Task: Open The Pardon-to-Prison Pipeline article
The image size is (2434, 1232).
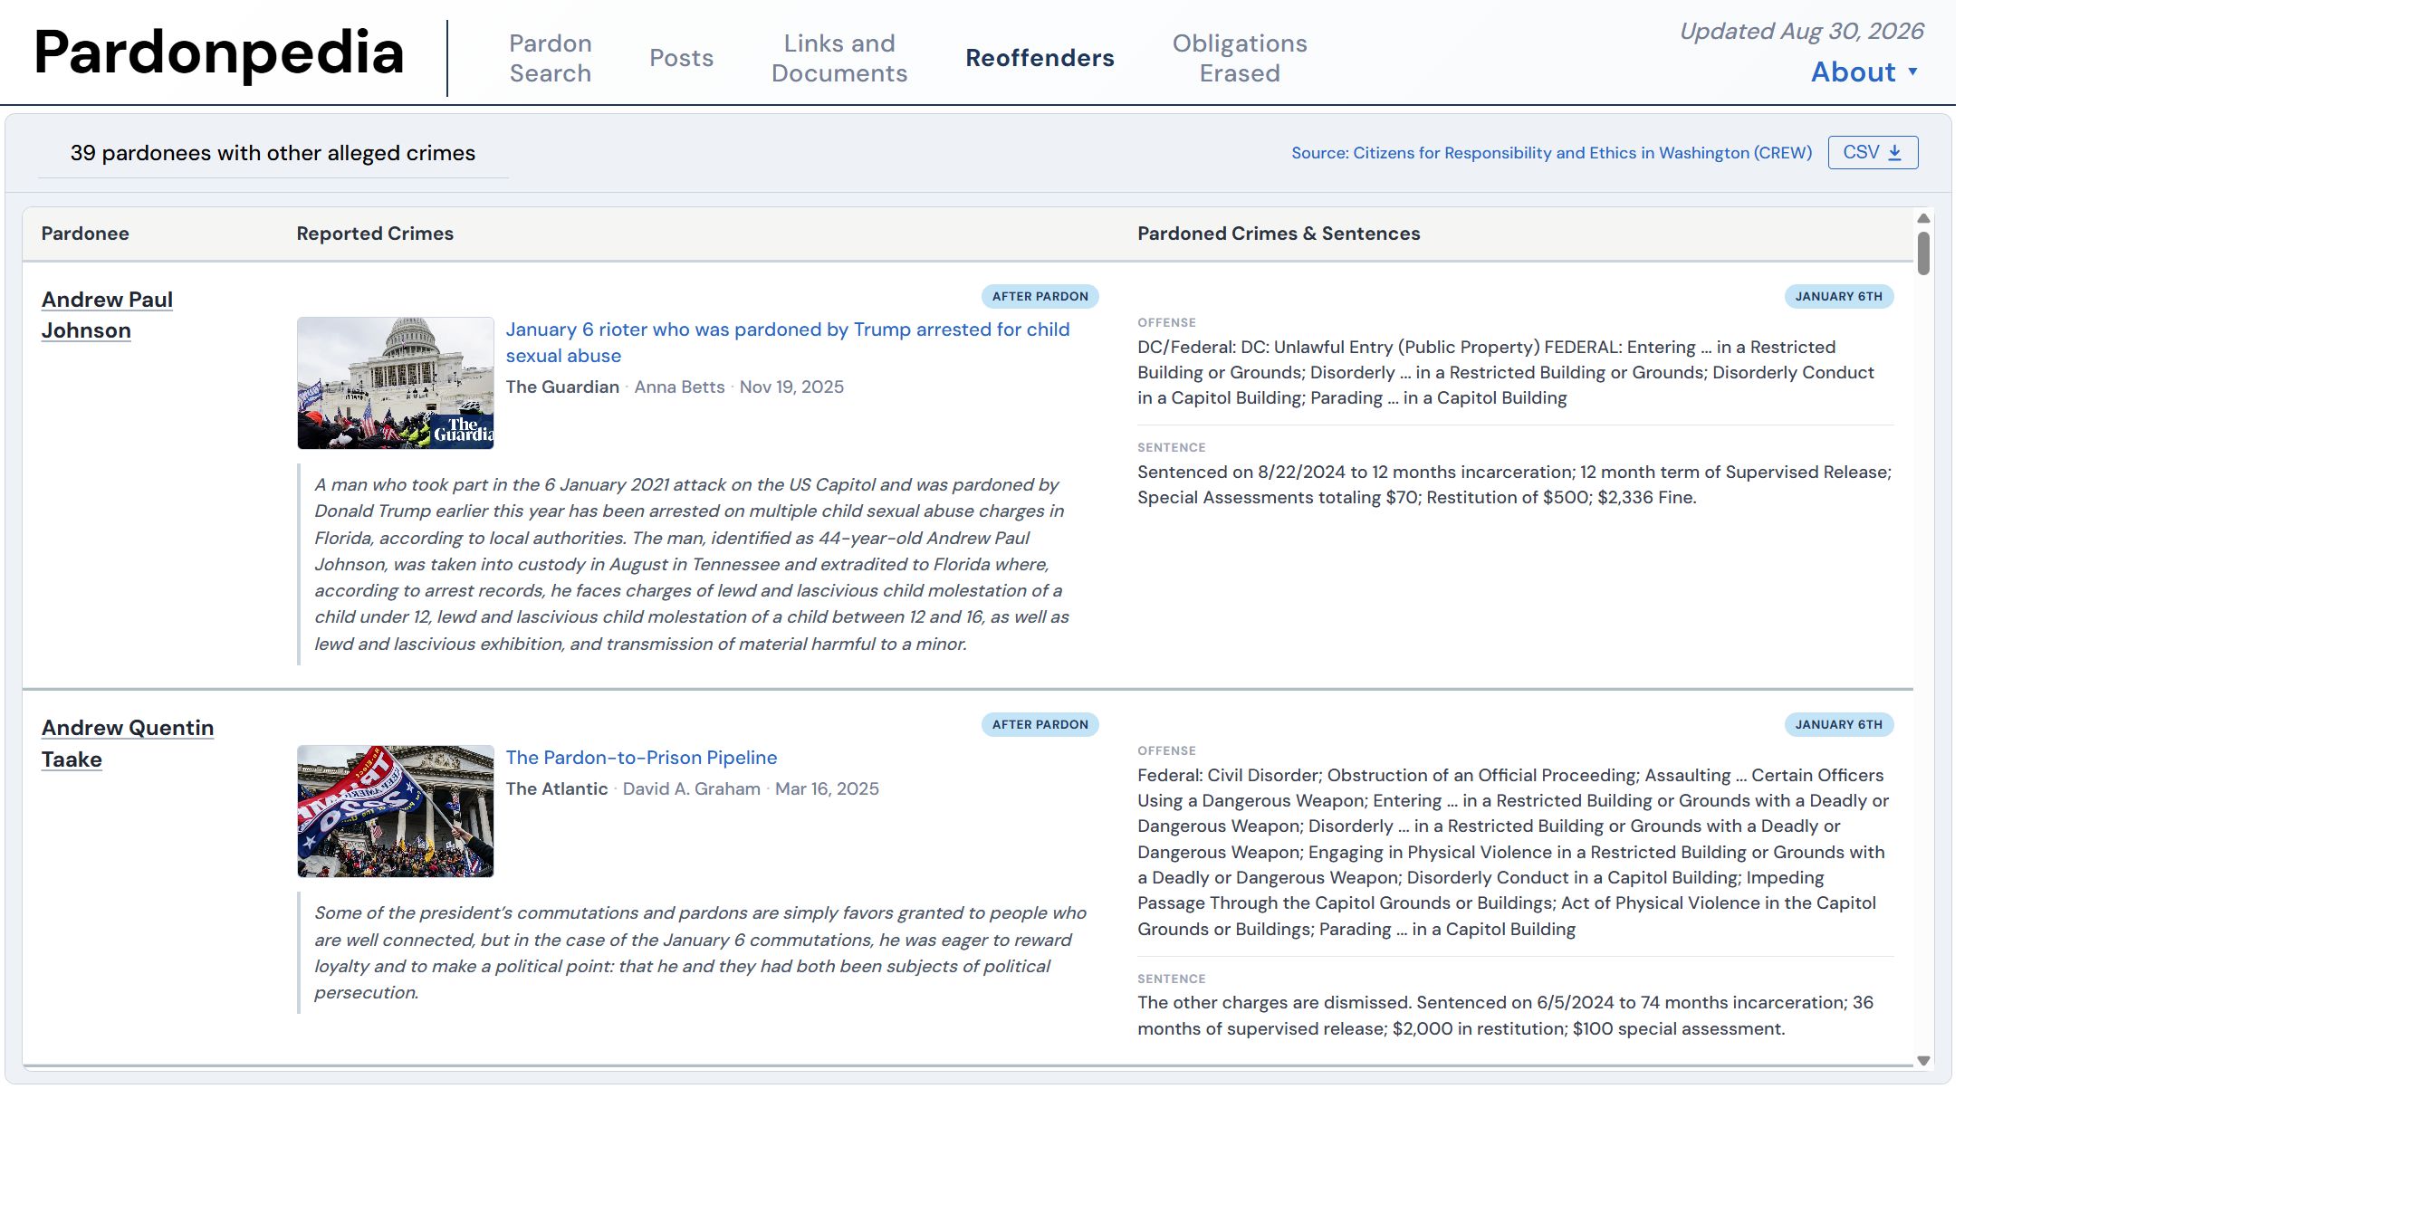Action: coord(642,758)
